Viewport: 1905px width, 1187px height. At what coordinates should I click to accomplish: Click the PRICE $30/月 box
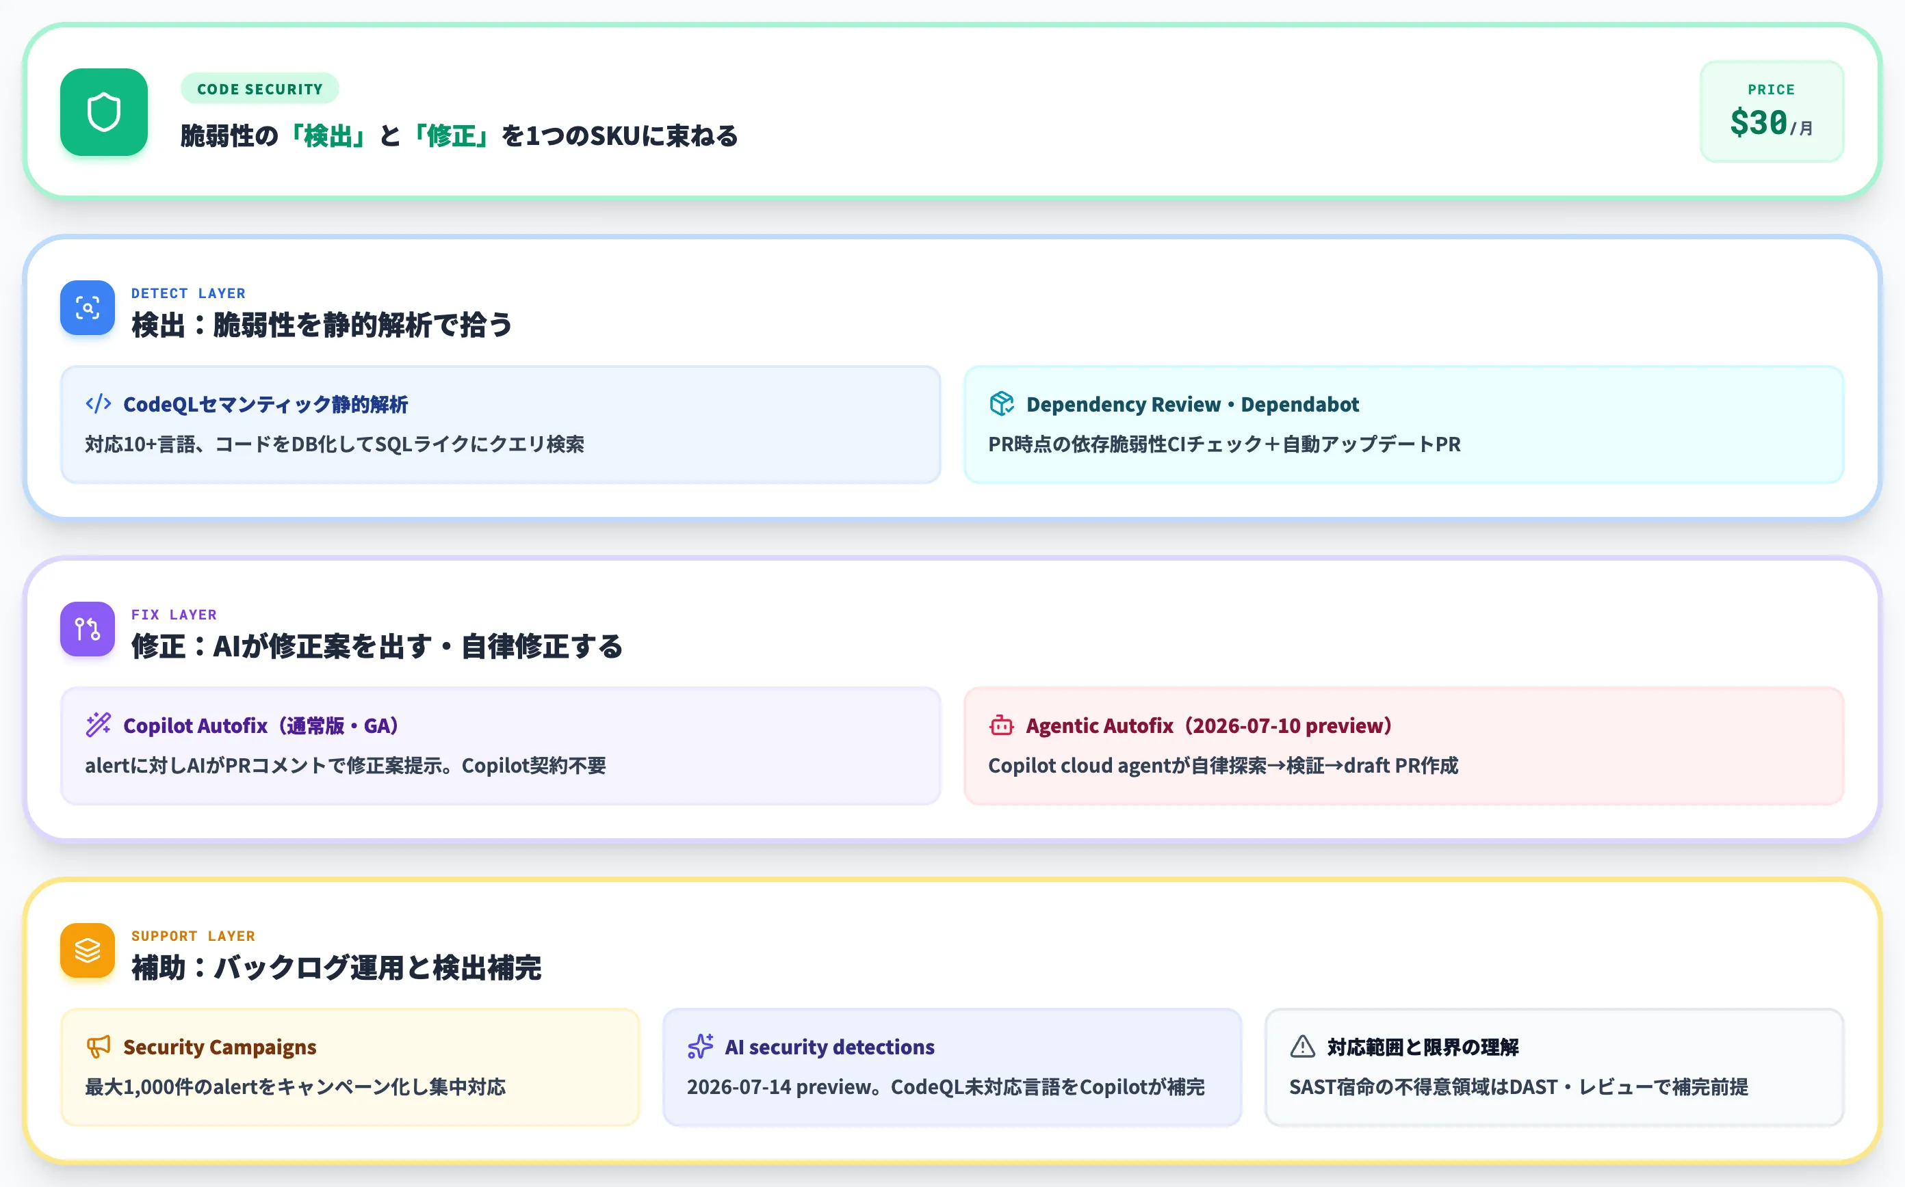click(x=1772, y=111)
